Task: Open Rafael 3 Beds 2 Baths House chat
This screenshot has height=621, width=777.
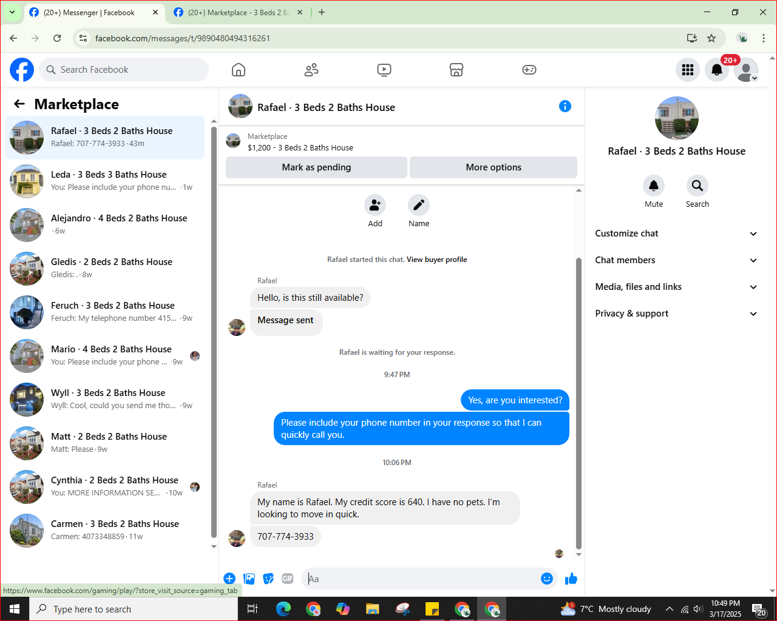Action: pyautogui.click(x=105, y=138)
